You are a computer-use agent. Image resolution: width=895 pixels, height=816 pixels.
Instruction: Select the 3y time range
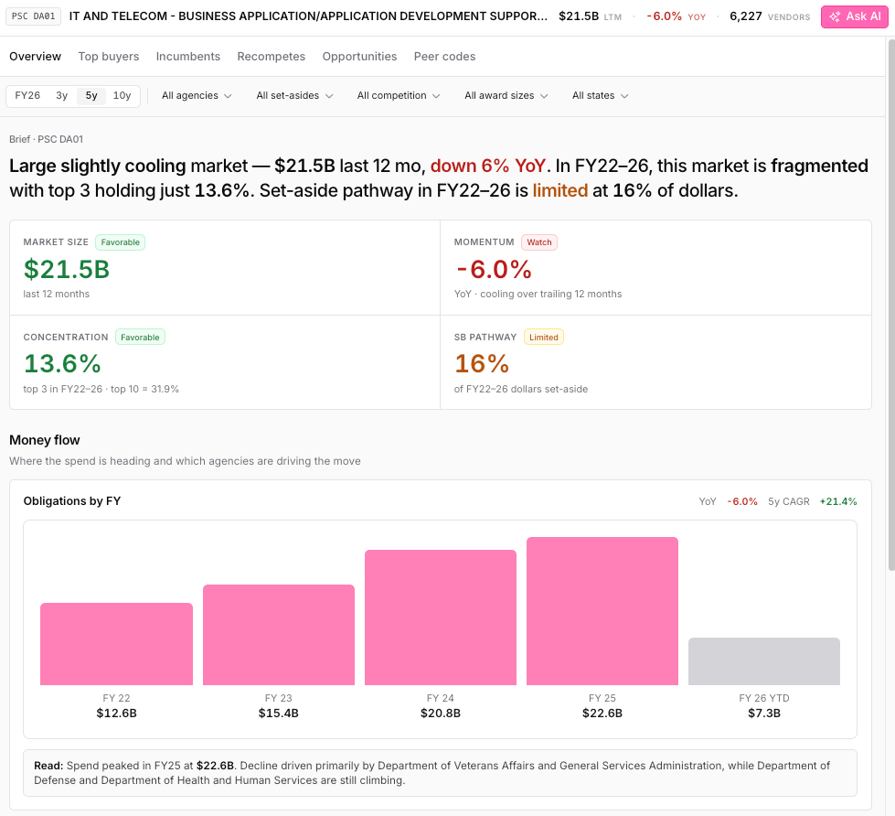[x=61, y=95]
